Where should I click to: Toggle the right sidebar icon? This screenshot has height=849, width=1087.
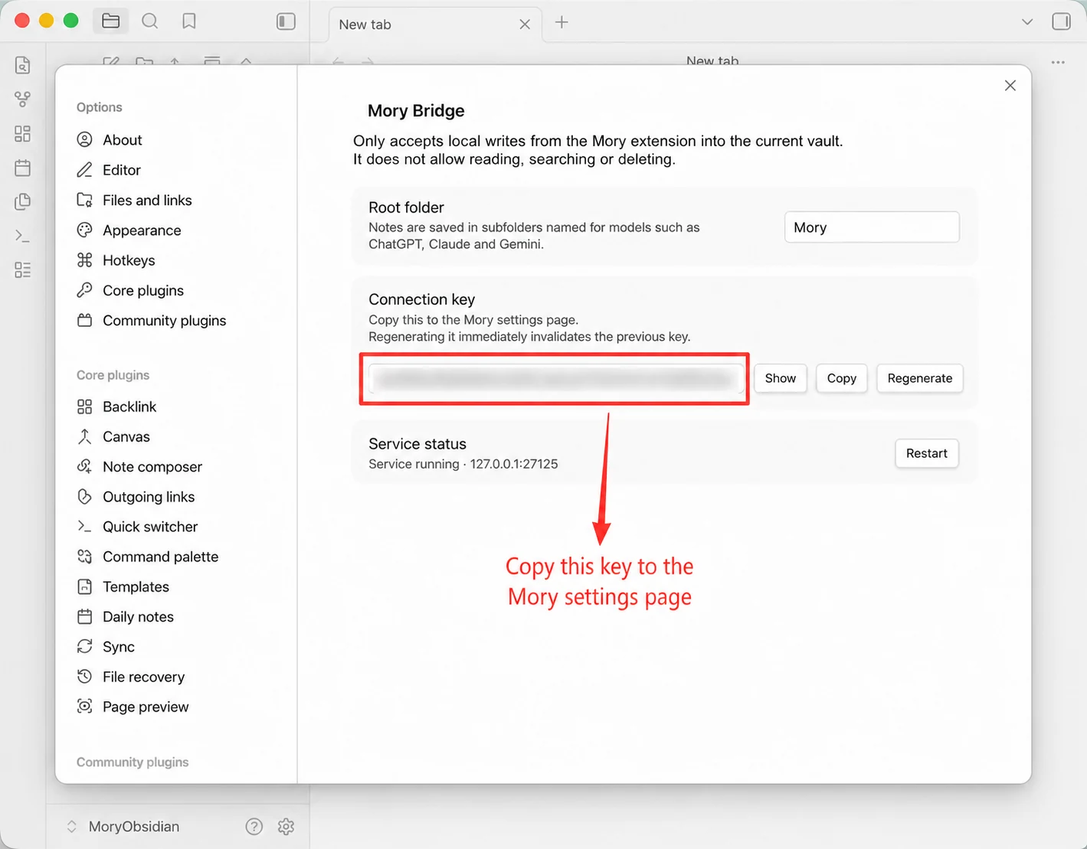[1062, 21]
